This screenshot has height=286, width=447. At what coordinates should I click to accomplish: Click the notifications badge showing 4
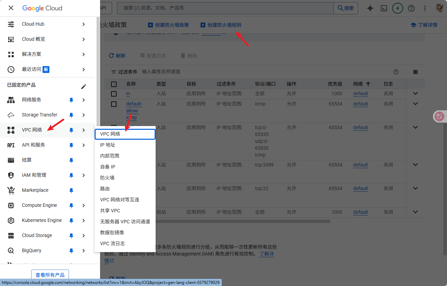pos(397,8)
